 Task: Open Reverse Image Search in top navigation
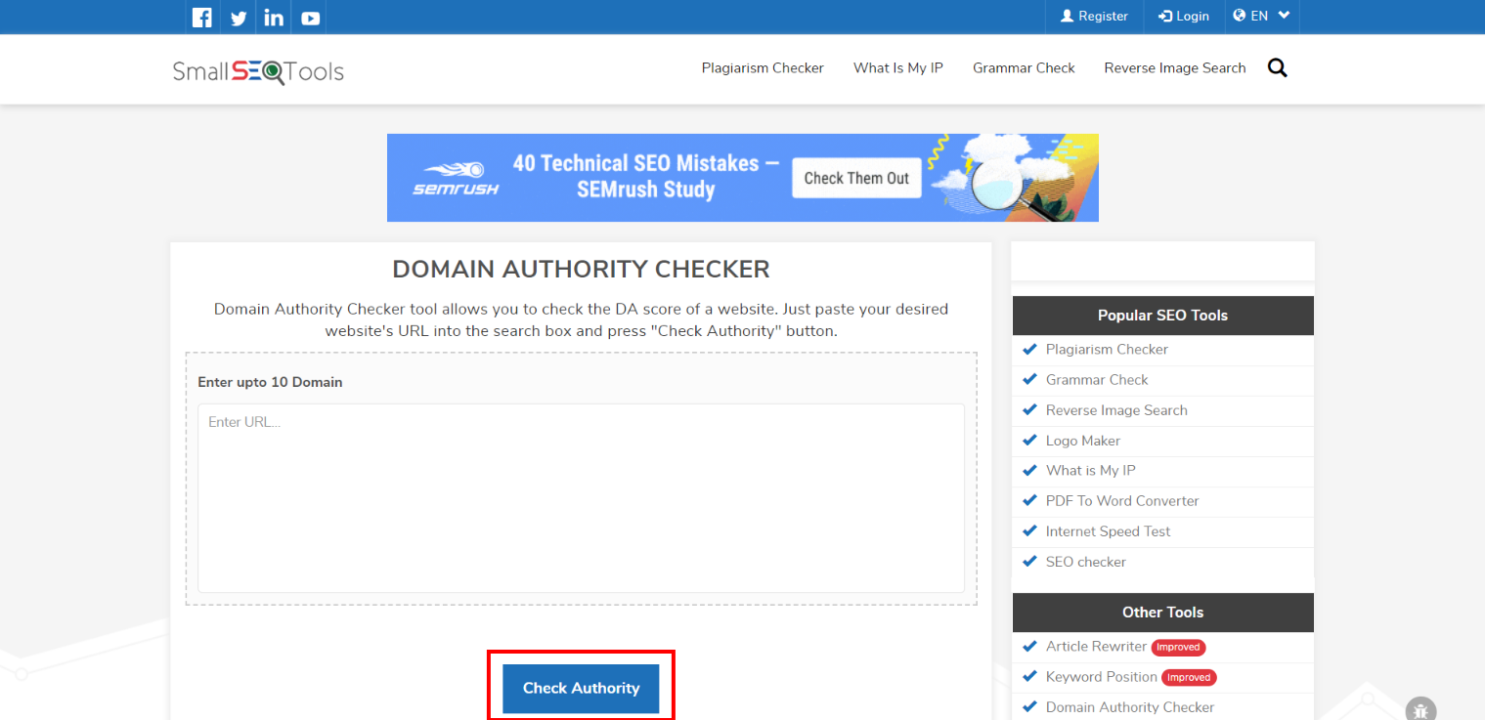pos(1174,68)
